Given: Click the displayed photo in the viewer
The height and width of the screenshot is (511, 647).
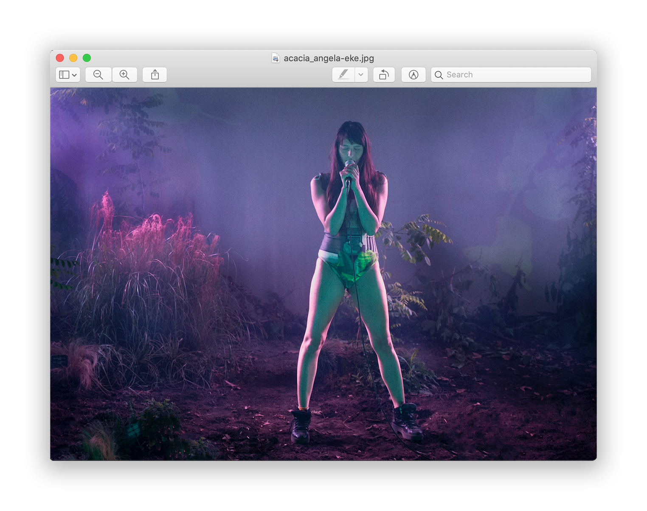Looking at the screenshot, I should tap(323, 274).
